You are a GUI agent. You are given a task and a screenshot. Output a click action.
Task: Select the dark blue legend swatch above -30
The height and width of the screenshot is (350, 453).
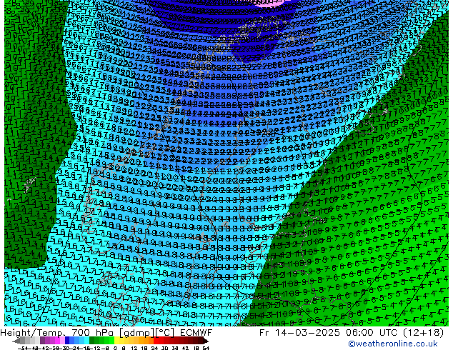pyautogui.click(x=67, y=341)
